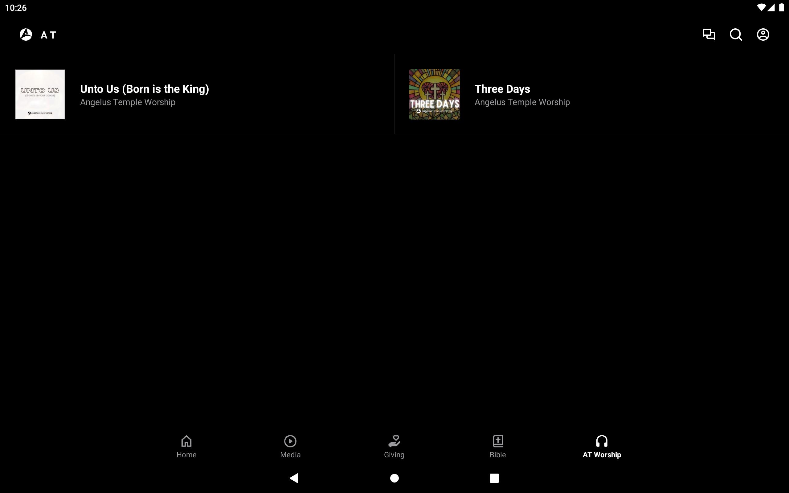Switch to the Media tab label
789x493 pixels.
point(290,454)
